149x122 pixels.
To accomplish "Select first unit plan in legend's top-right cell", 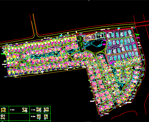I will click(x=39, y=110).
